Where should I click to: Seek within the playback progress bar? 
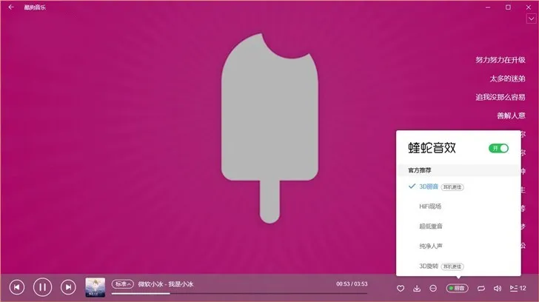(x=239, y=293)
